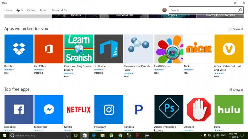This screenshot has width=248, height=139.
Task: Open Task View from the taskbar
Action: (76, 135)
